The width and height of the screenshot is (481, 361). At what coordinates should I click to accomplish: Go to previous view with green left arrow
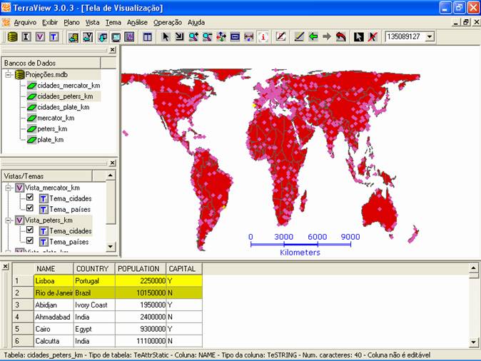click(x=313, y=37)
